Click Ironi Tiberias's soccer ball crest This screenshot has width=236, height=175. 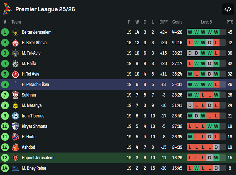(x=15, y=116)
